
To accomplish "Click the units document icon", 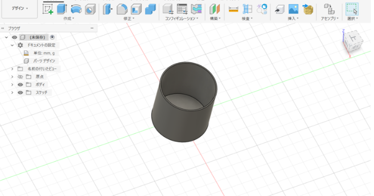I will [26, 53].
